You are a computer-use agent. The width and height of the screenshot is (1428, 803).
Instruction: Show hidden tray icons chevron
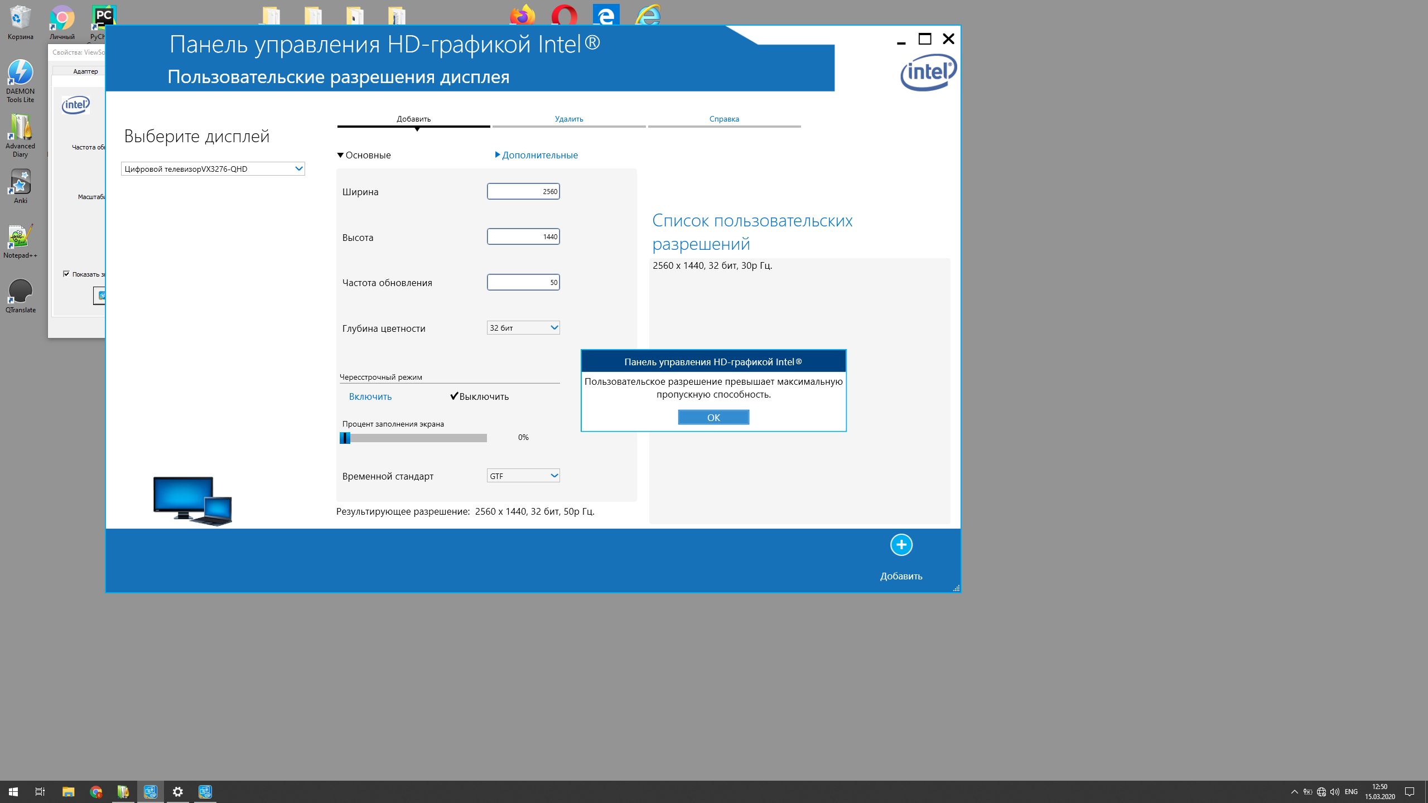pyautogui.click(x=1295, y=792)
